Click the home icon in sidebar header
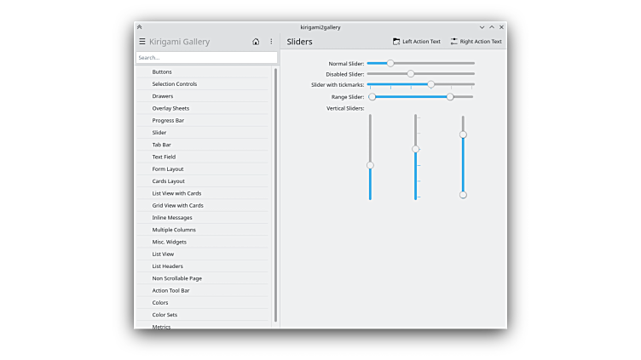Screen dimensions: 641x360 pos(256,42)
